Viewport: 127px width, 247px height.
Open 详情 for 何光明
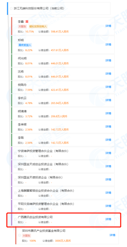pos(108,60)
